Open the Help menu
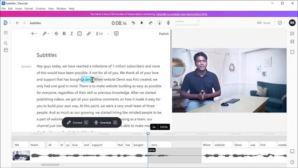 pos(71,8)
